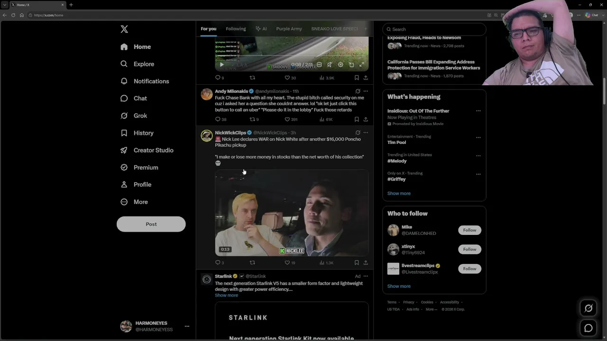This screenshot has height=341, width=607.
Task: Open Explore in the sidebar
Action: point(137,64)
